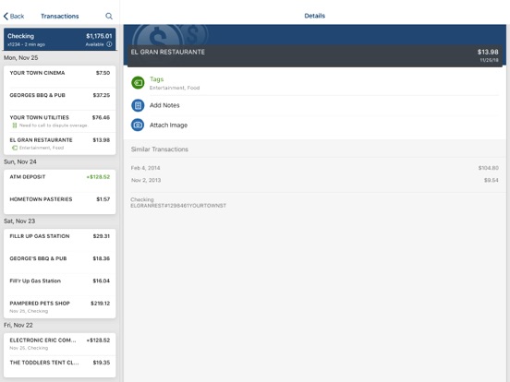Open ELECTRONIC ERIC COM... transaction

[x=59, y=344]
